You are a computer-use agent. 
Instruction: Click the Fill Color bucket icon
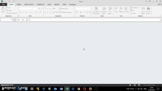[x=36, y=12]
